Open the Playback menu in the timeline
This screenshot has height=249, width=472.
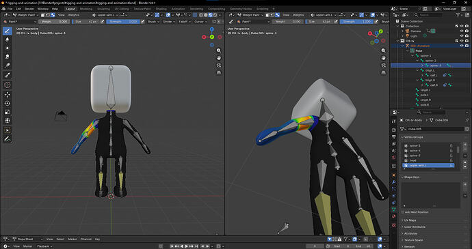pyautogui.click(x=44, y=246)
